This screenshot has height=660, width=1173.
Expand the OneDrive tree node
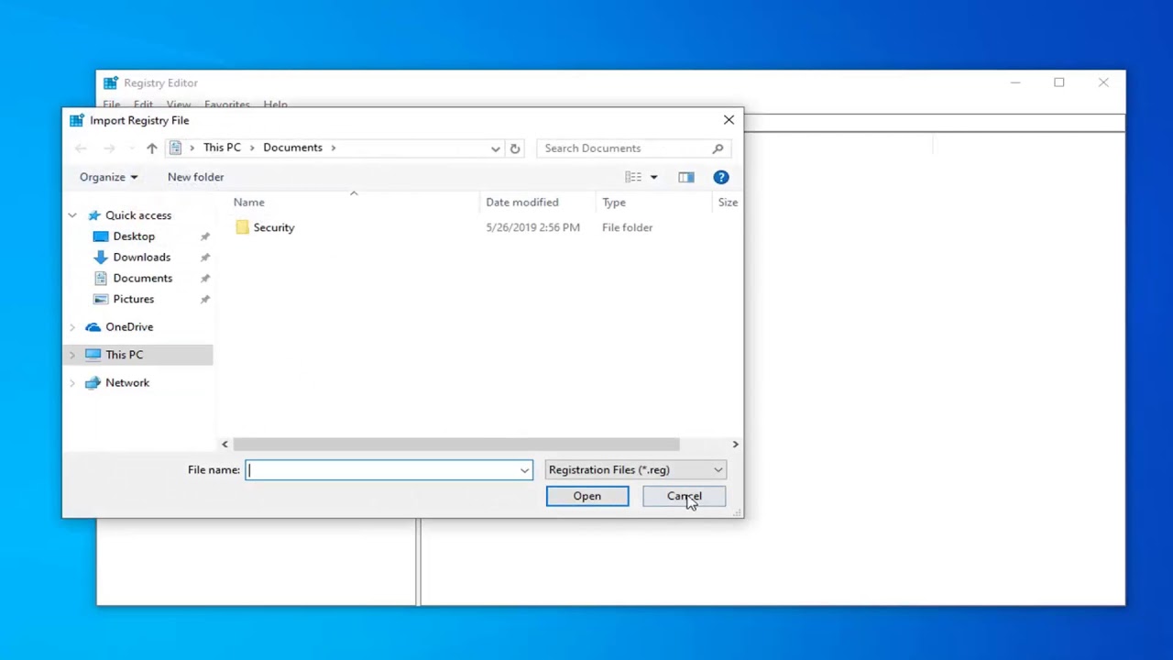point(72,327)
